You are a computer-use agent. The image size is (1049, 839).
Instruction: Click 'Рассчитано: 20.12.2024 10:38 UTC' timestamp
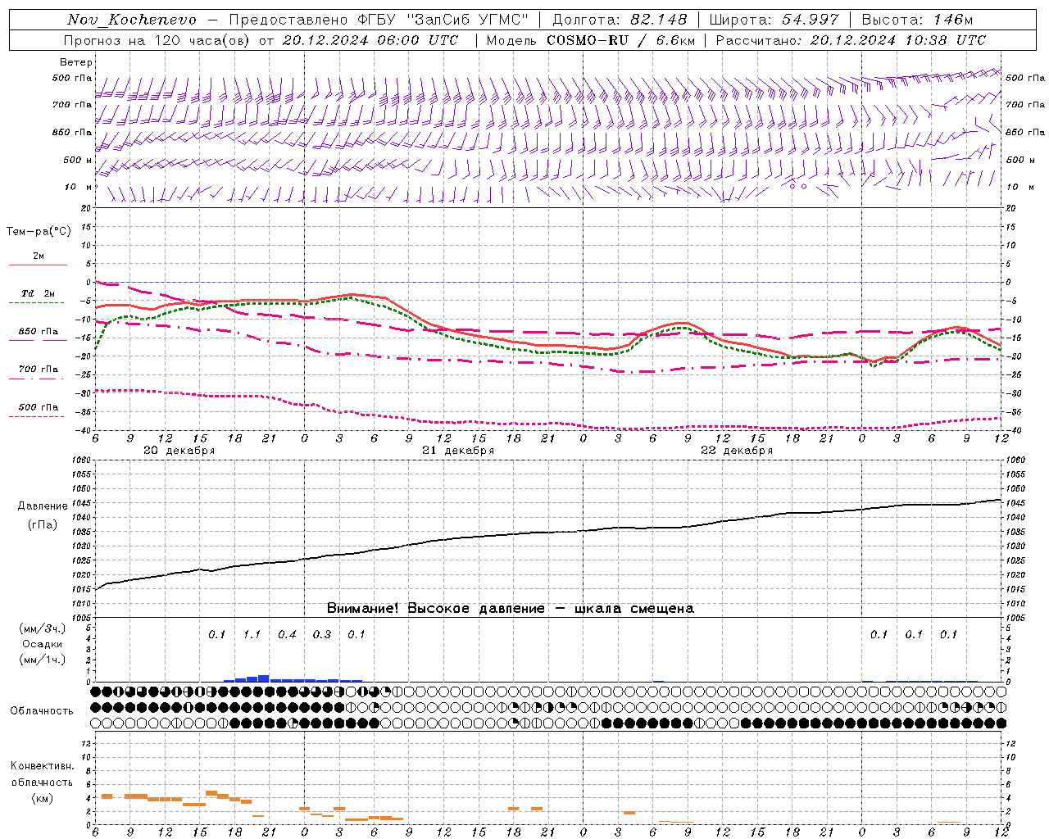pos(851,40)
